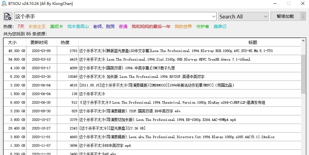309x155 pixels.
Task: Click the 7天 hot search link
Action: [x=21, y=26]
